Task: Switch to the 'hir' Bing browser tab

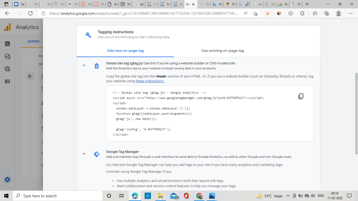Action: [x=217, y=4]
